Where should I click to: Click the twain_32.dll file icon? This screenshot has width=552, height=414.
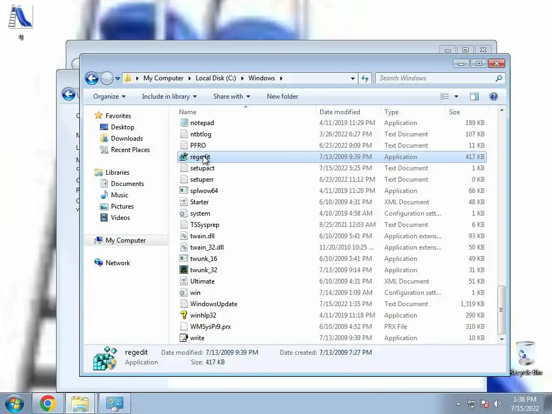point(184,247)
